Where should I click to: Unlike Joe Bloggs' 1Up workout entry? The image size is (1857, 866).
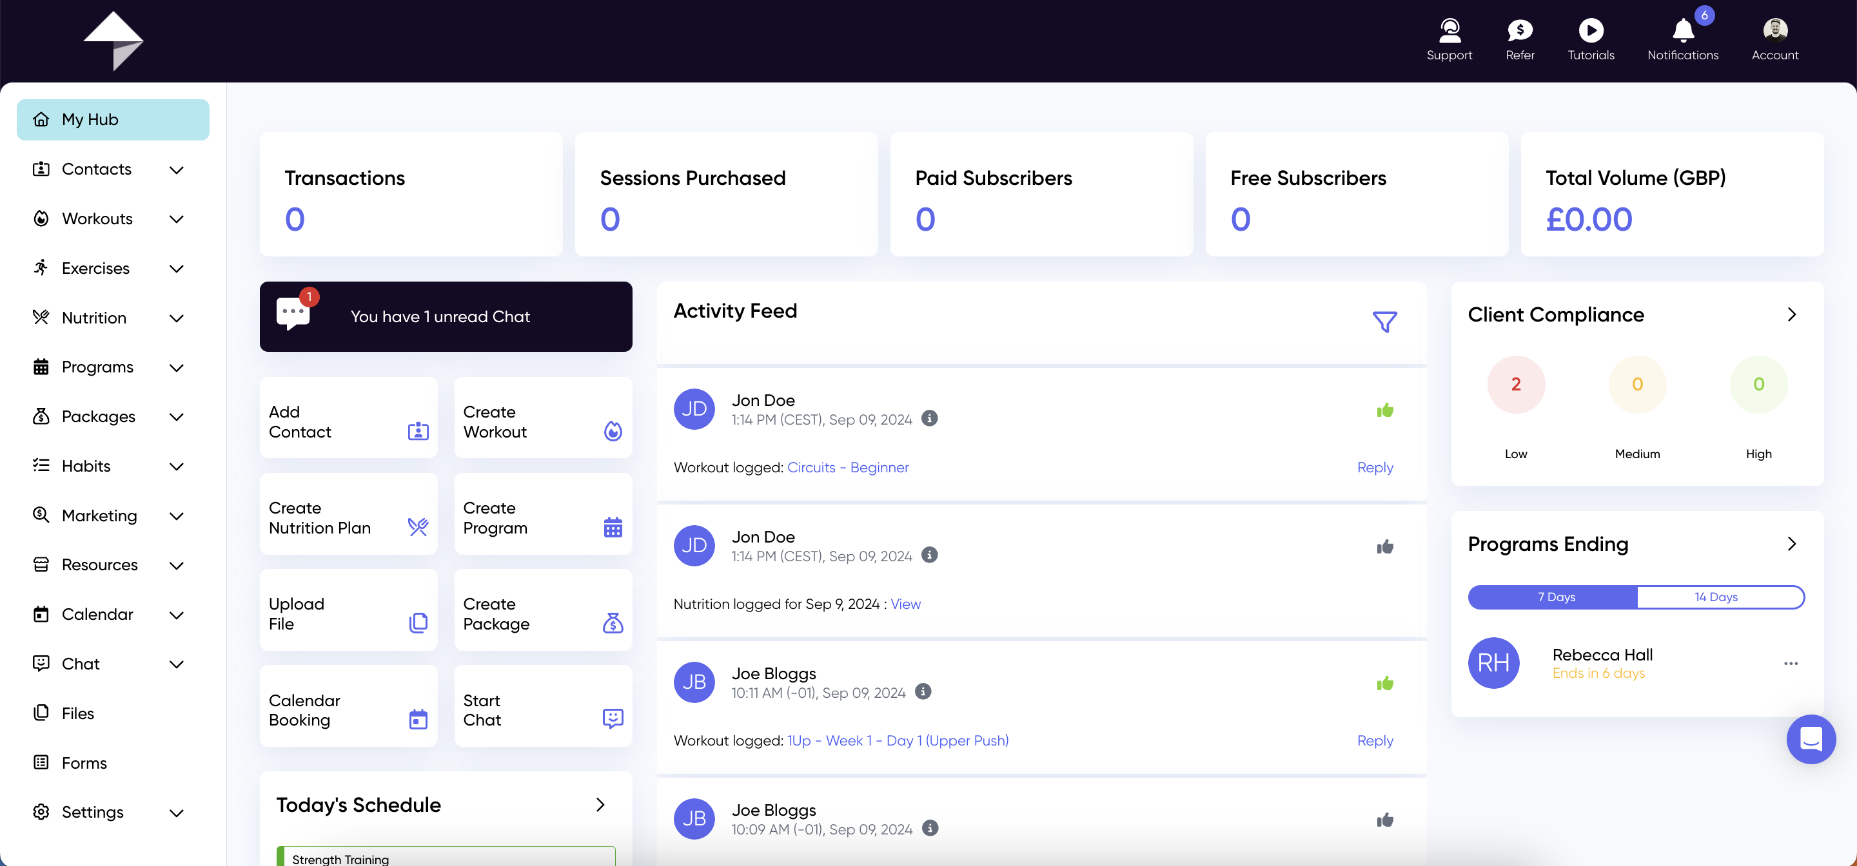1384,684
